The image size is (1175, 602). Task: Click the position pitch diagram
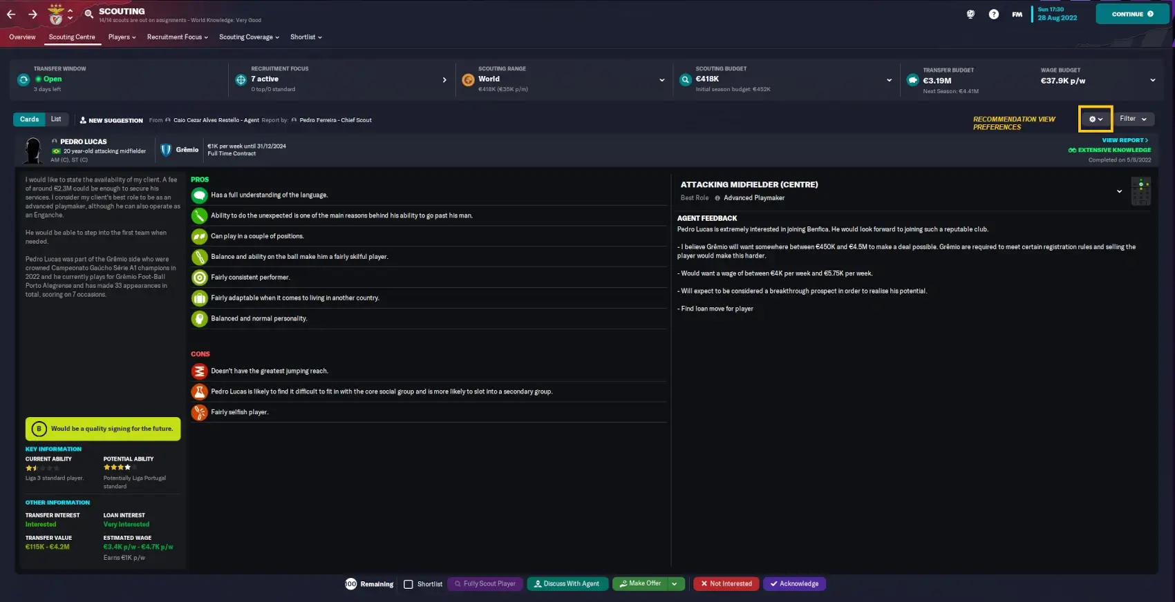tap(1140, 191)
